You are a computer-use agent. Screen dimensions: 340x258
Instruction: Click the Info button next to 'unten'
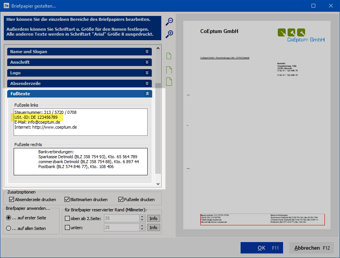[x=153, y=228]
